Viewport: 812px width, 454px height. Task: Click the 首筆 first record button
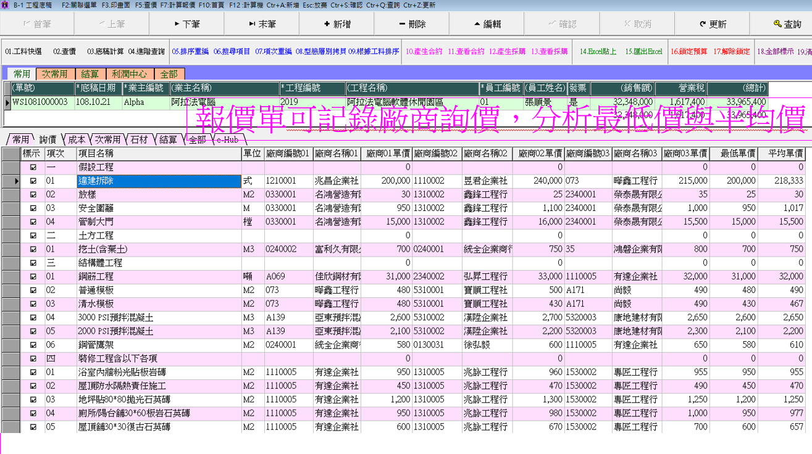pyautogui.click(x=37, y=24)
